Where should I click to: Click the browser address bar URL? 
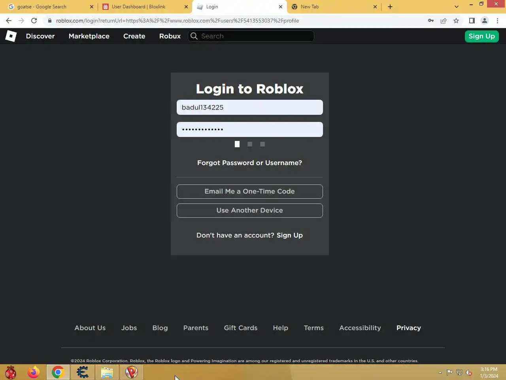(x=177, y=21)
